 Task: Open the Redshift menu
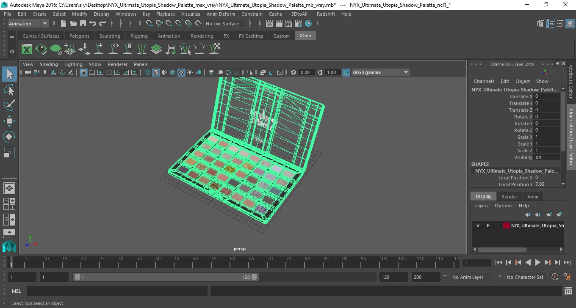tap(326, 14)
